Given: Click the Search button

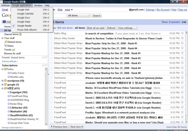Looking at the screenshot, I should [x=97, y=16].
